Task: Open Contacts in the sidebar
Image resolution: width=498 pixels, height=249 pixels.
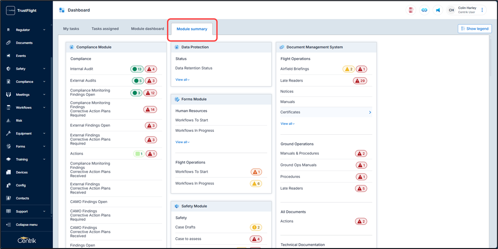Action: 22,198
